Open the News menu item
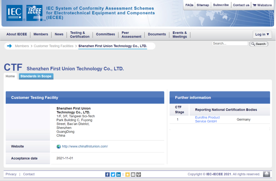This screenshot has width=276, height=181. tap(59, 34)
